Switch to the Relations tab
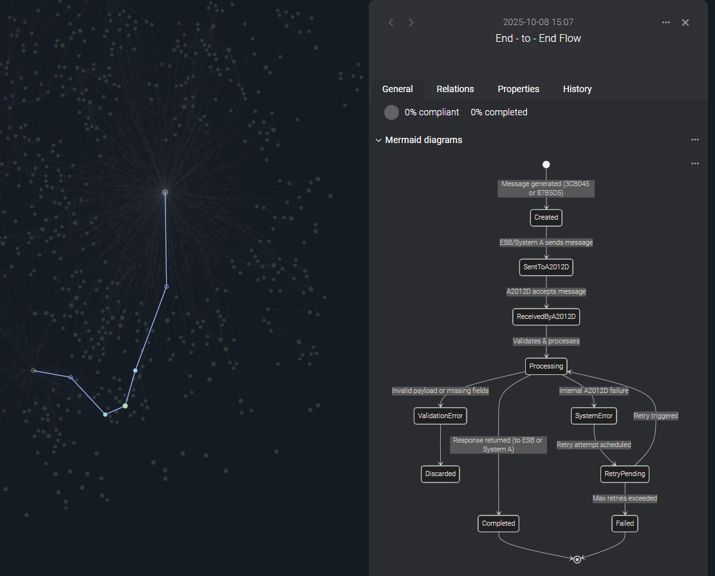715x576 pixels. pyautogui.click(x=455, y=89)
